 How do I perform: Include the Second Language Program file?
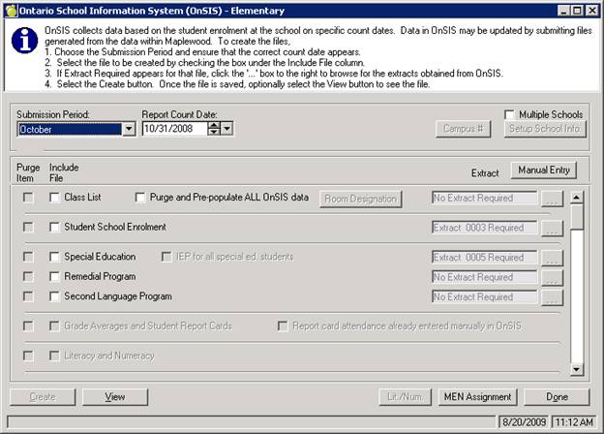[x=55, y=296]
